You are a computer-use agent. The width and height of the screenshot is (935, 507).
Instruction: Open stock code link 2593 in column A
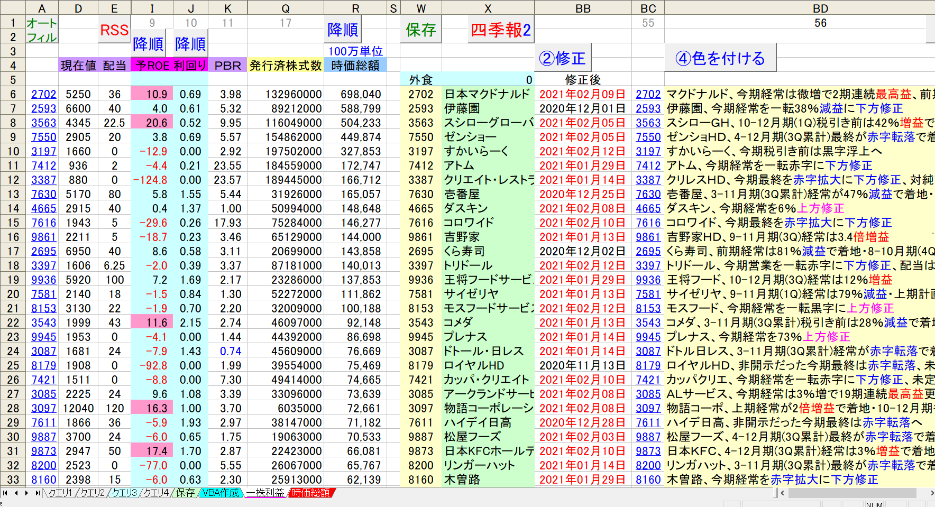coord(43,108)
